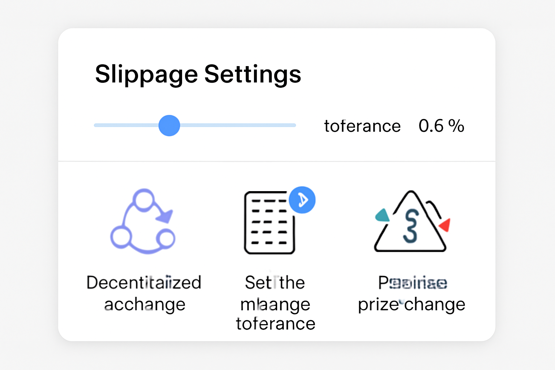Click the slider track to adjust tolerance

point(235,125)
